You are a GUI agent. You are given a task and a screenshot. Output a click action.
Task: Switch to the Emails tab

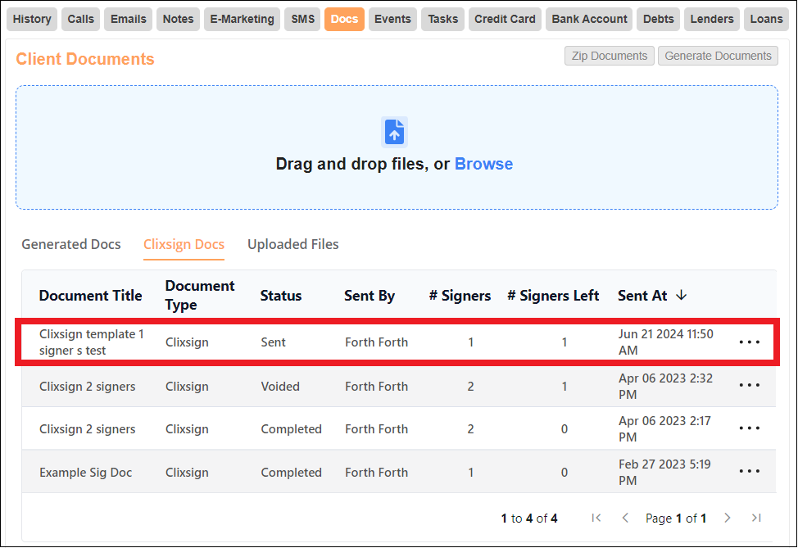(129, 20)
